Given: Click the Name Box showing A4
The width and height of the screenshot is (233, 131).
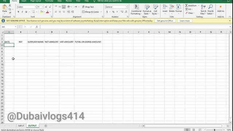Looking at the screenshot, I should click(x=9, y=27).
